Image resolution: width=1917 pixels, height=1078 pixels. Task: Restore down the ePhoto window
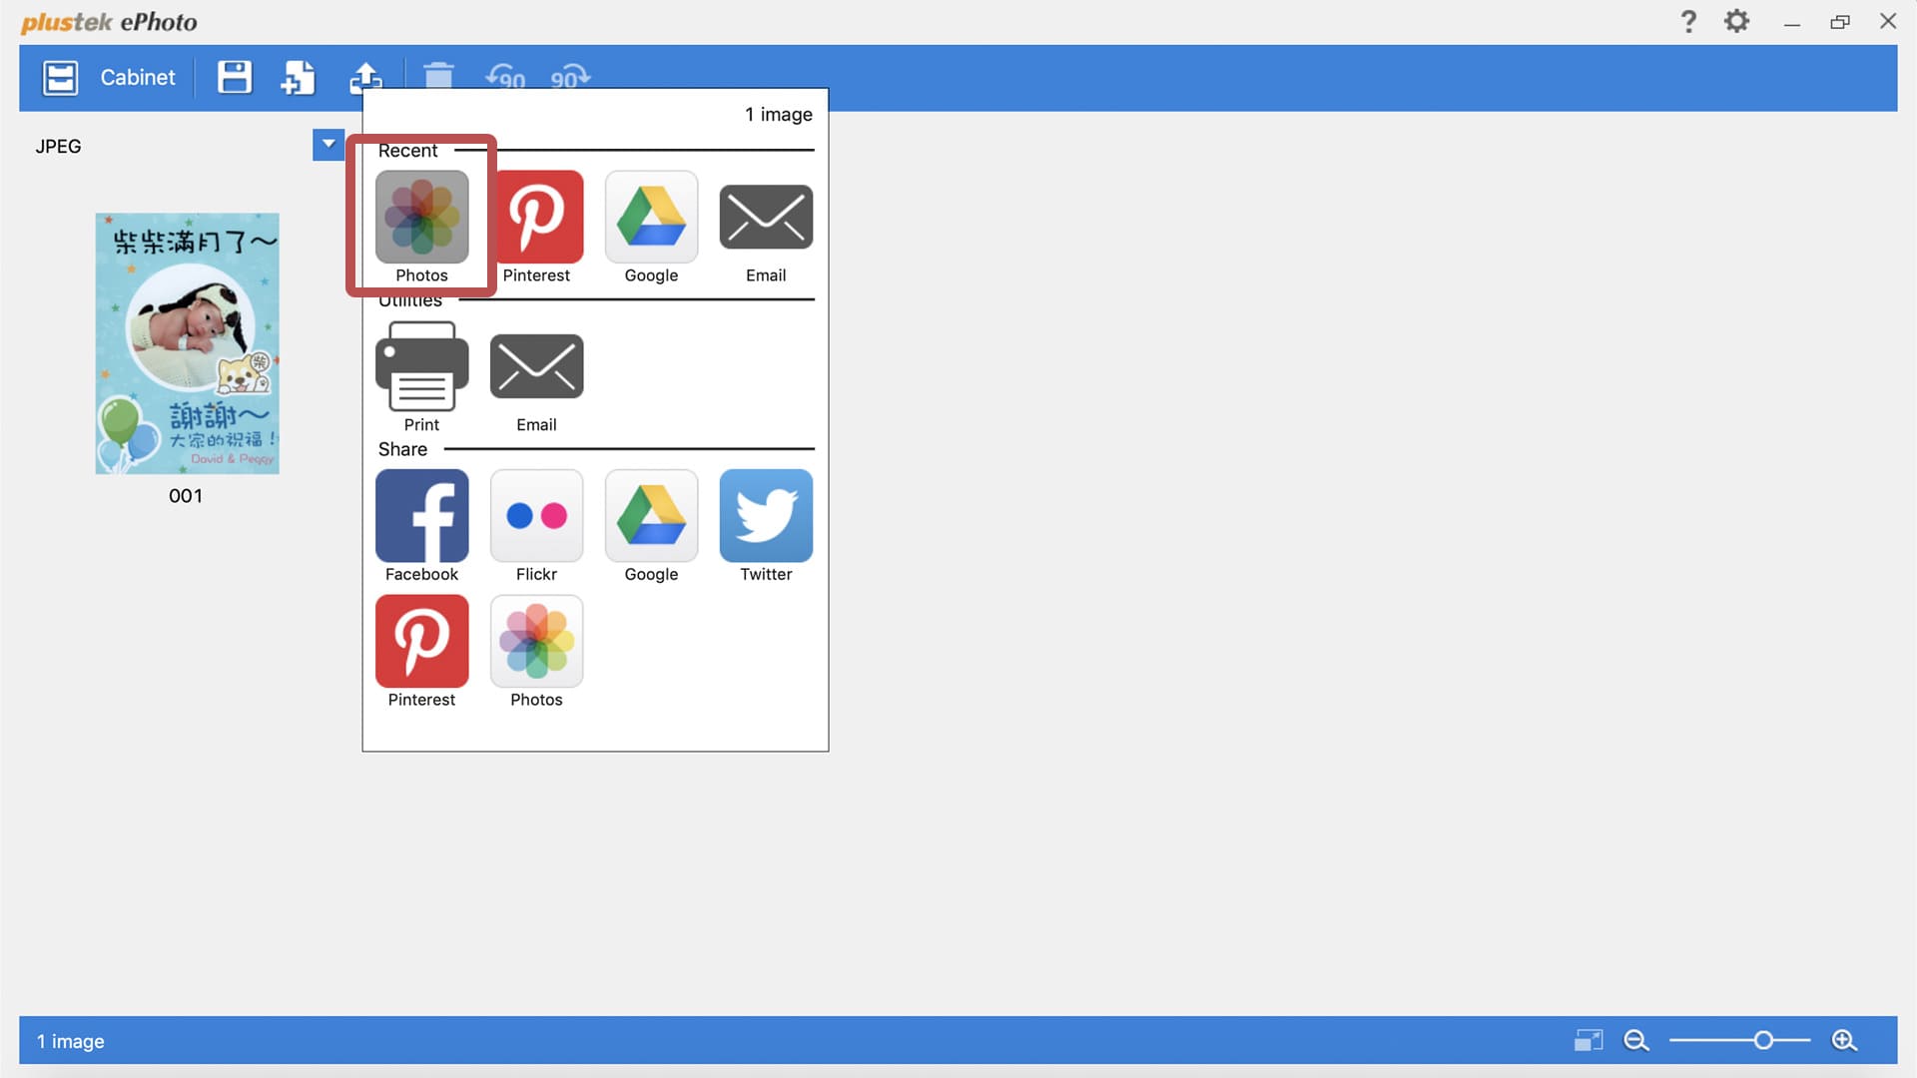click(1840, 22)
